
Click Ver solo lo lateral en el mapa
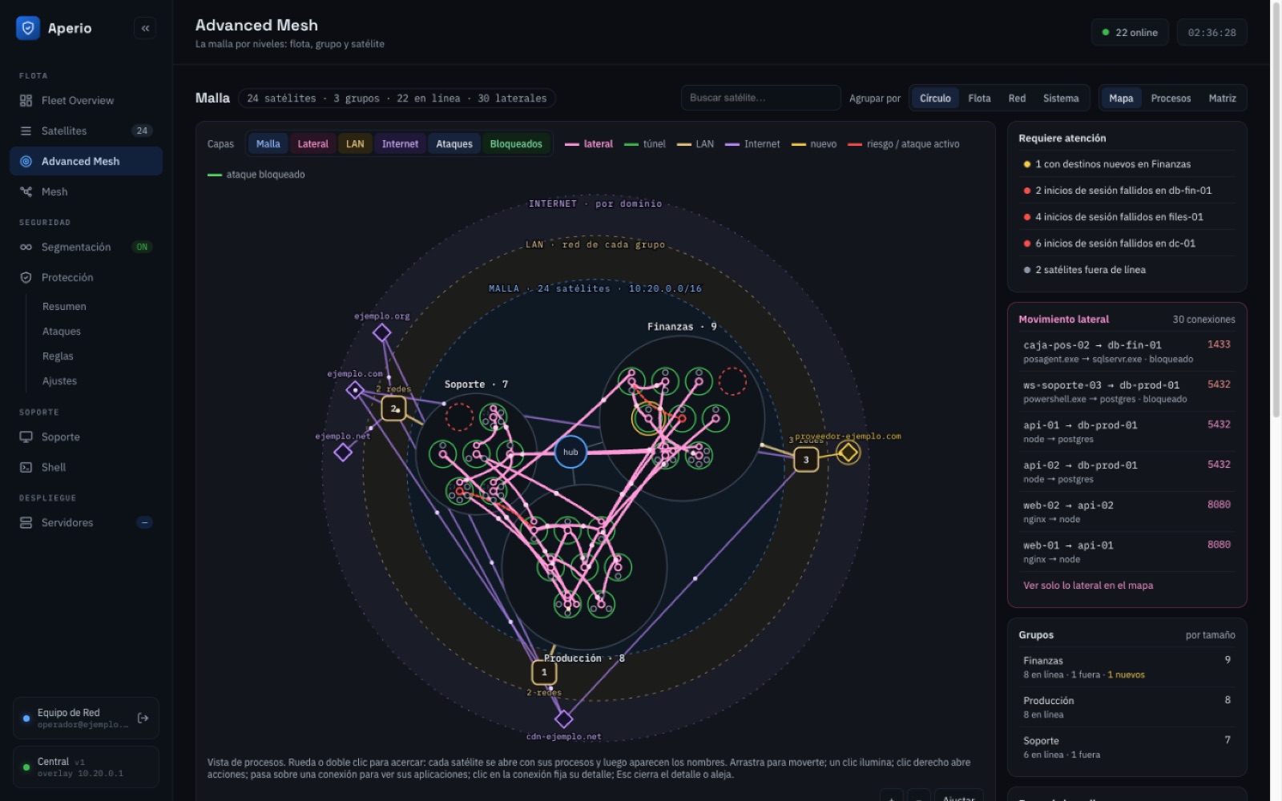tap(1088, 586)
